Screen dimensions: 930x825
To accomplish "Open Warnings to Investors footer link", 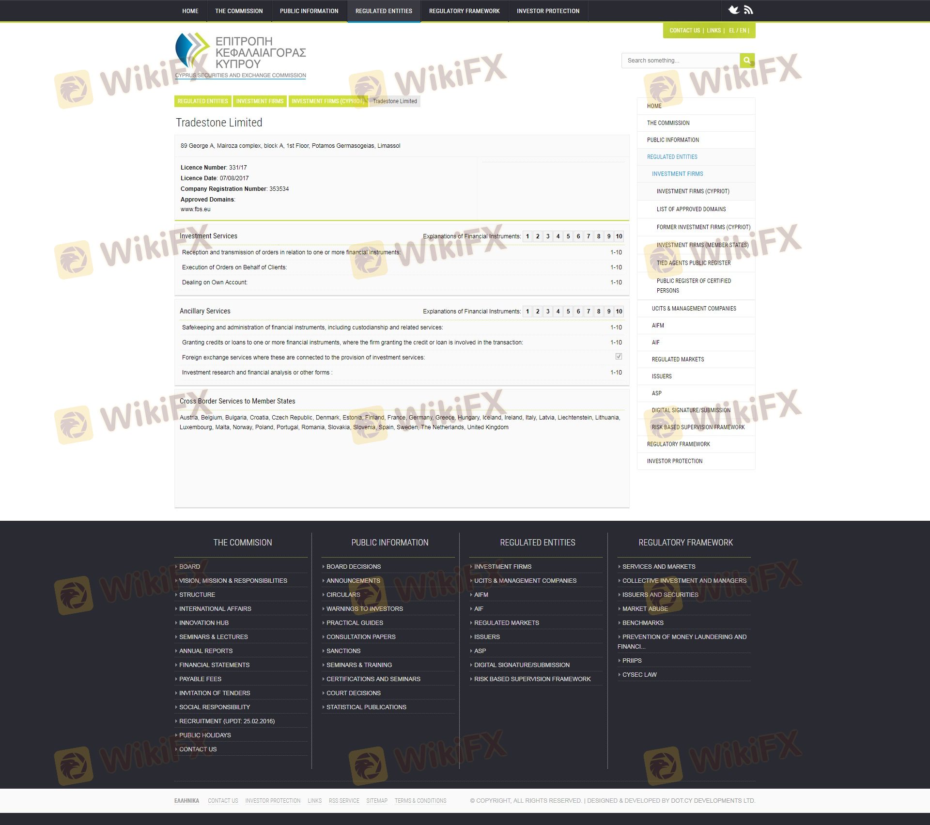I will coord(364,608).
